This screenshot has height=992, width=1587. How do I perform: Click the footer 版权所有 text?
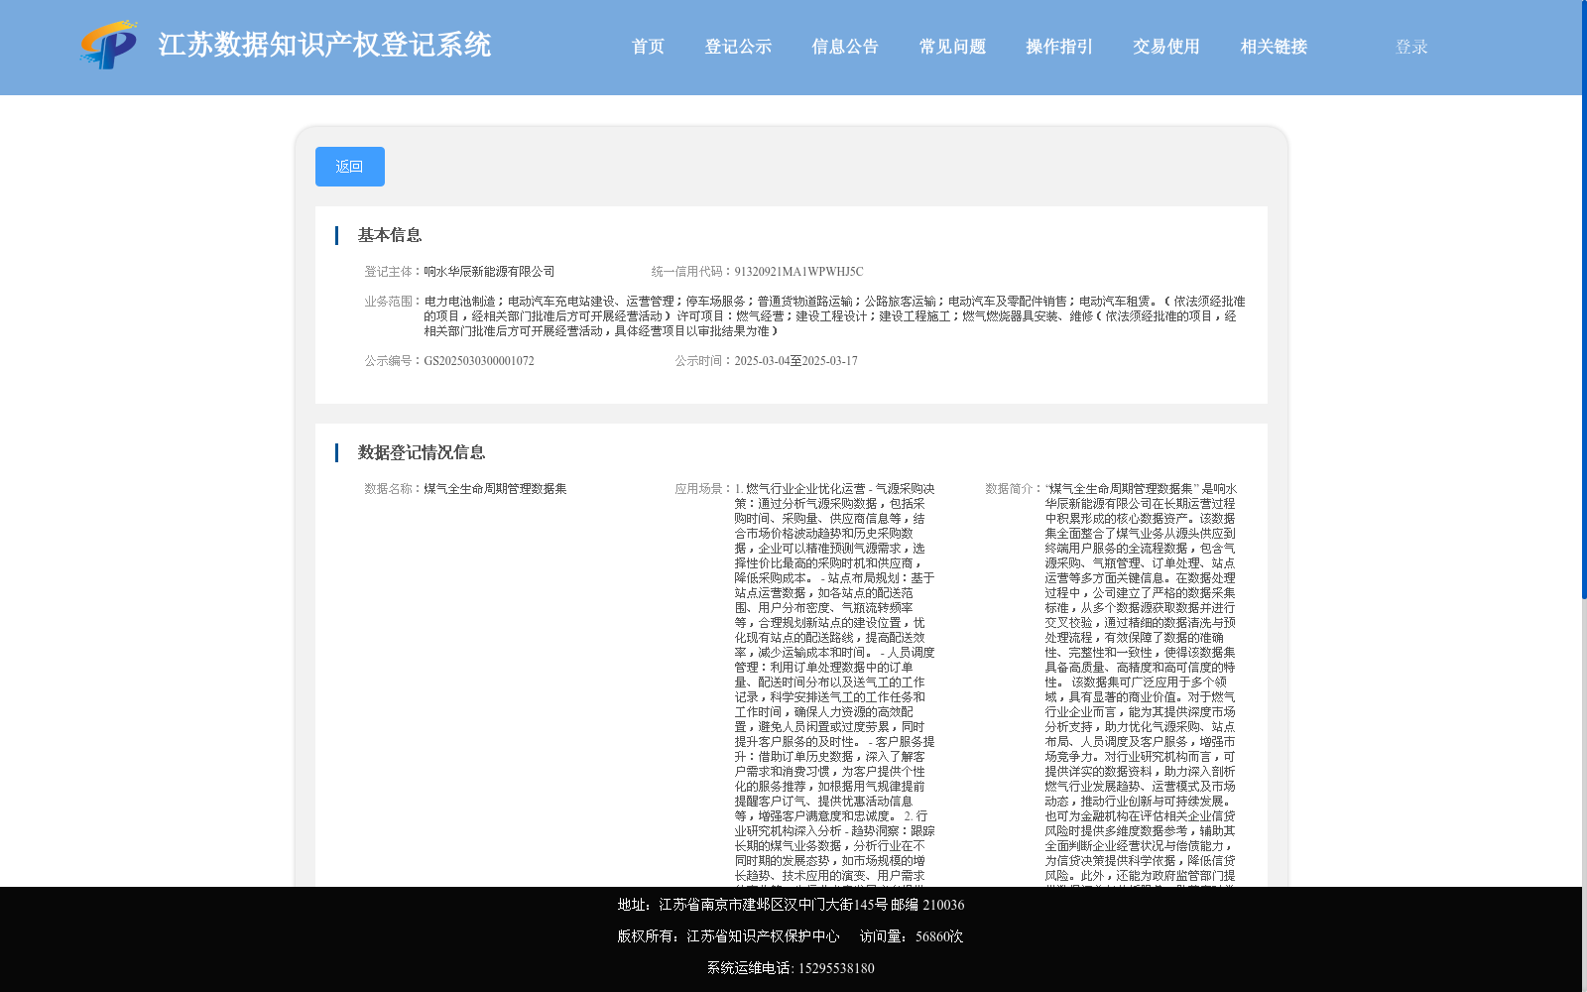point(728,936)
